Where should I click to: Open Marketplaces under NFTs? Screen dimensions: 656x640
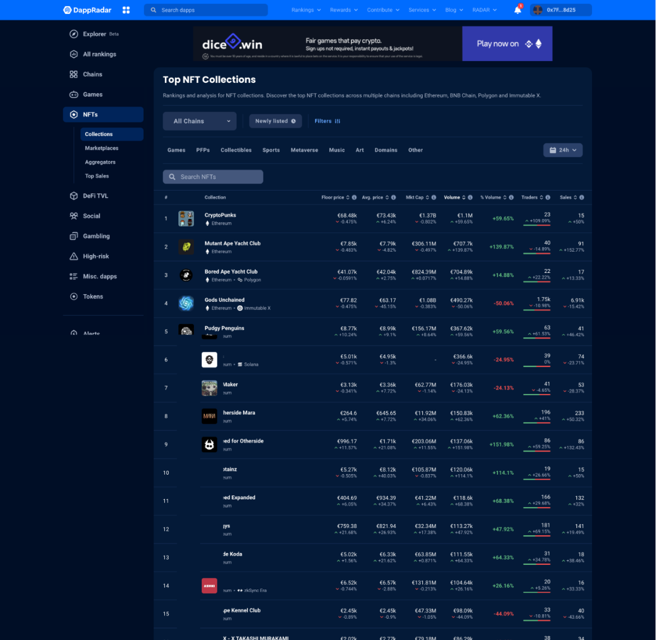(101, 148)
